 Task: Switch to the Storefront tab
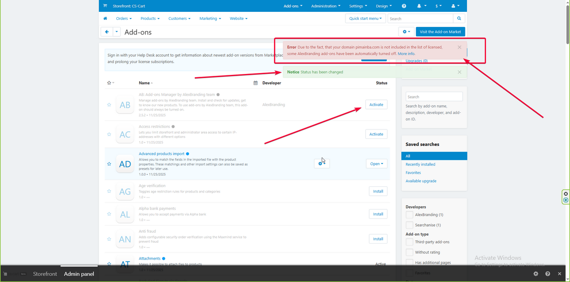[45, 274]
